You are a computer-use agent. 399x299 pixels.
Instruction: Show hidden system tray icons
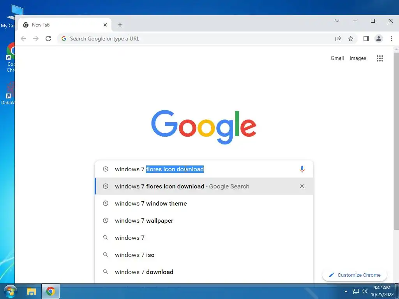(346, 291)
